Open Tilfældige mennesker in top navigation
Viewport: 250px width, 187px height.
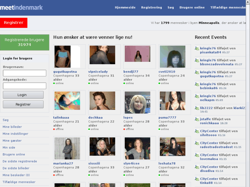click(228, 8)
